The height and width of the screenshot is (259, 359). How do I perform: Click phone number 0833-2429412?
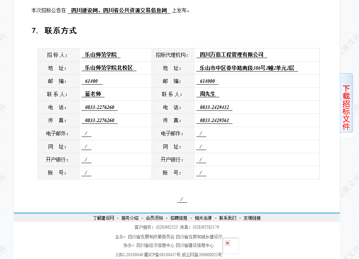point(214,108)
